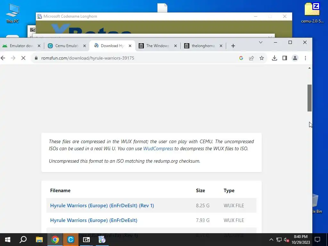This screenshot has height=246, width=328.
Task: Open Hyrule Warriors (Europe) (EnFrDeEsIt) non-Rev download
Action: click(x=94, y=220)
